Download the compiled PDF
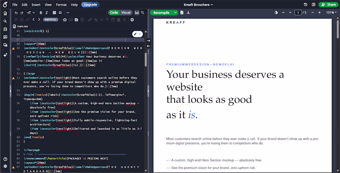The image size is (340, 173). click(188, 13)
